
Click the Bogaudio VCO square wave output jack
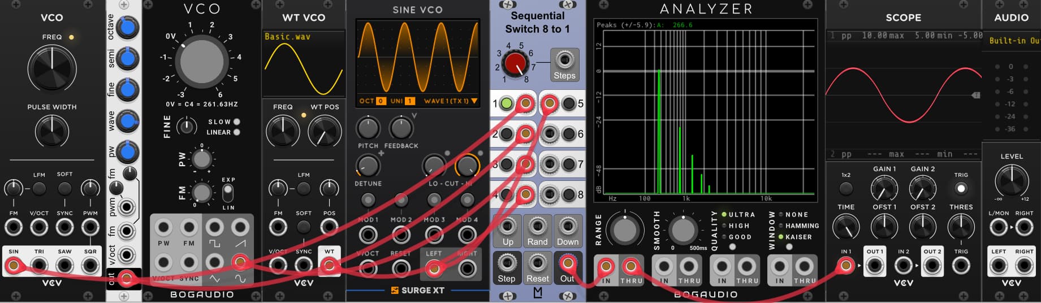coord(215,228)
